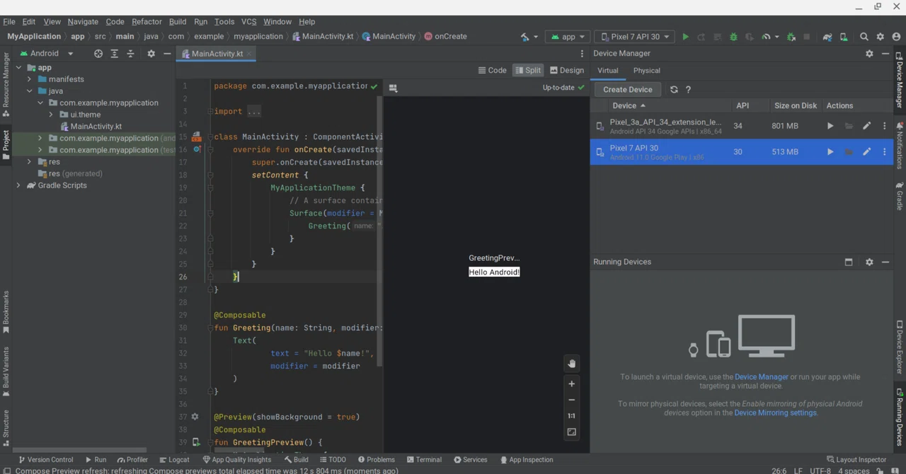906x474 pixels.
Task: Open MainActivity.kt in project tree
Action: [96, 126]
